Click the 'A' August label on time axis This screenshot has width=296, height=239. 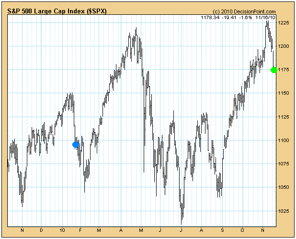click(x=202, y=230)
